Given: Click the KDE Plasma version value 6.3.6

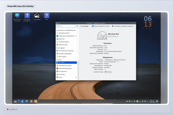Looking at the screenshot, I should (105, 46).
